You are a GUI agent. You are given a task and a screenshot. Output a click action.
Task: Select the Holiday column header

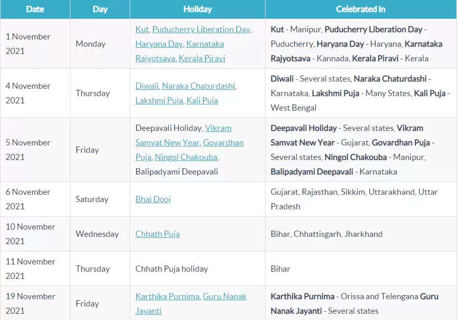(x=198, y=9)
